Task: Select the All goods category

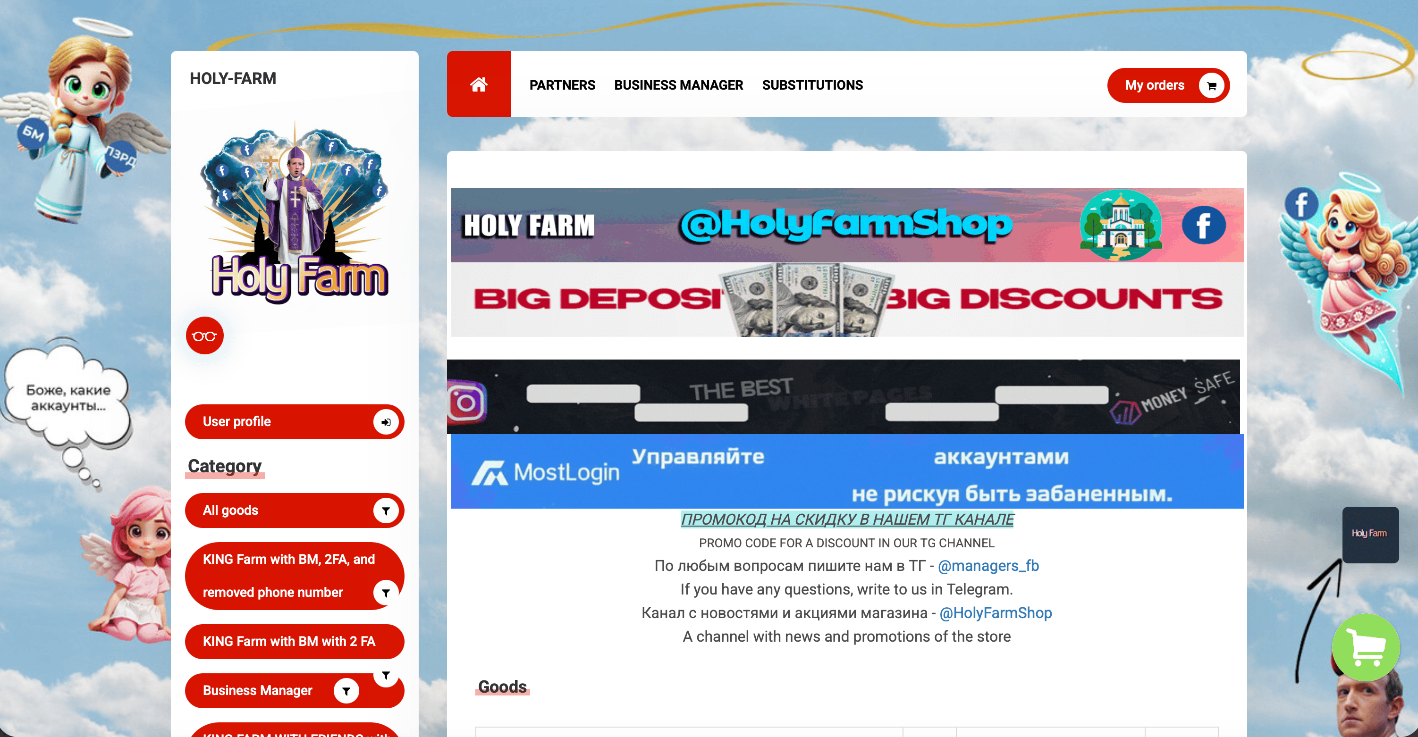Action: 295,511
